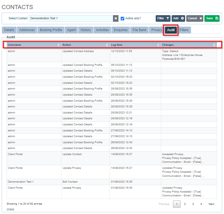Screen dimensions: 224x214
Task: Click the Save button label
Action: pos(209,18)
